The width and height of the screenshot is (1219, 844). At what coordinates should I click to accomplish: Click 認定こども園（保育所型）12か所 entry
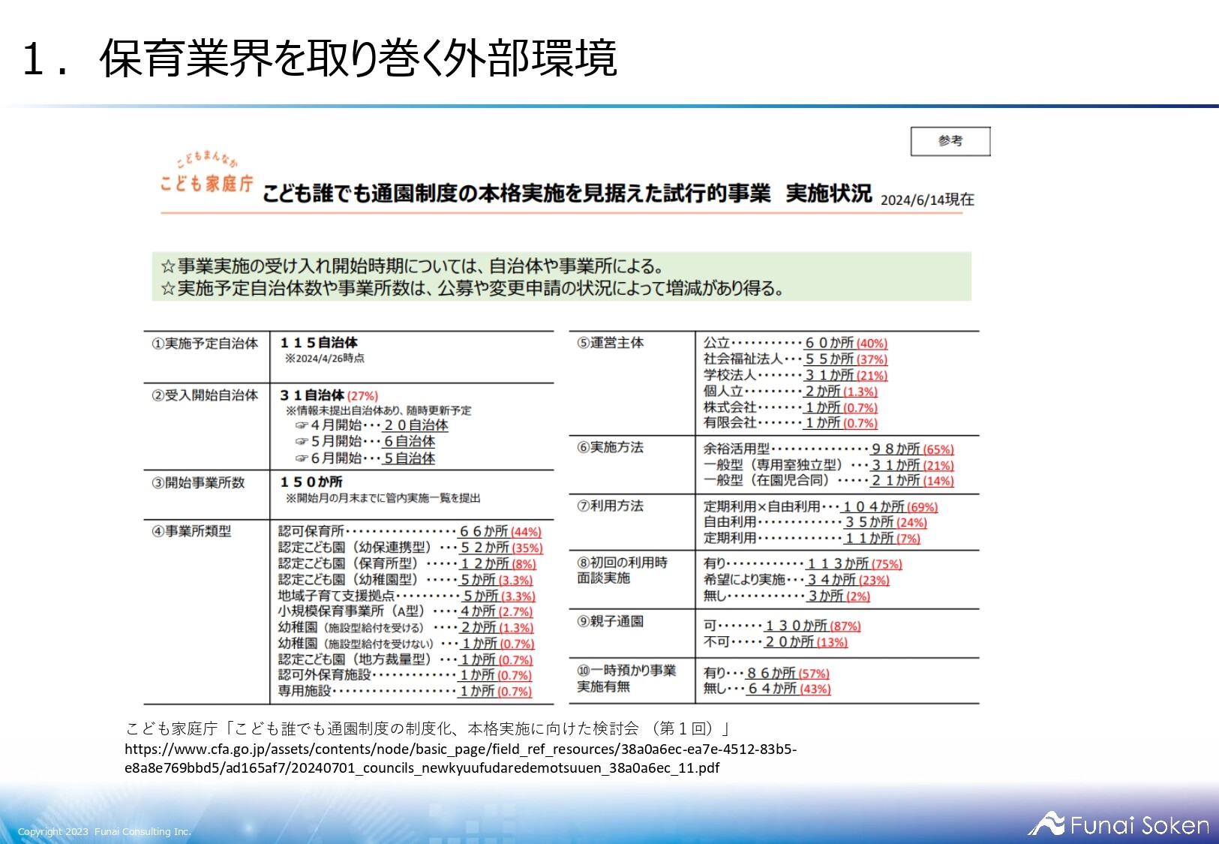click(x=407, y=563)
